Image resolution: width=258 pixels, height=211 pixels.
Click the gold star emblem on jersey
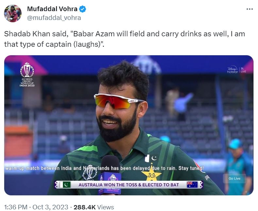click(151, 173)
